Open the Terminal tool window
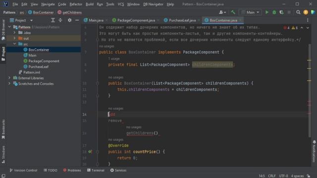Screen dimensions: 317x178 coord(96,170)
